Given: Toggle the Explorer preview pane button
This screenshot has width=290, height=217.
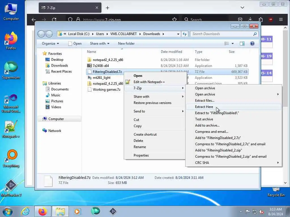Looking at the screenshot, I should coord(242,44).
